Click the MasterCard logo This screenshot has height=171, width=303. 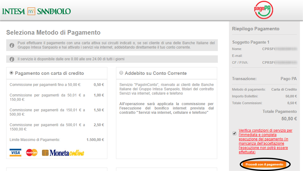pyautogui.click(x=32, y=153)
